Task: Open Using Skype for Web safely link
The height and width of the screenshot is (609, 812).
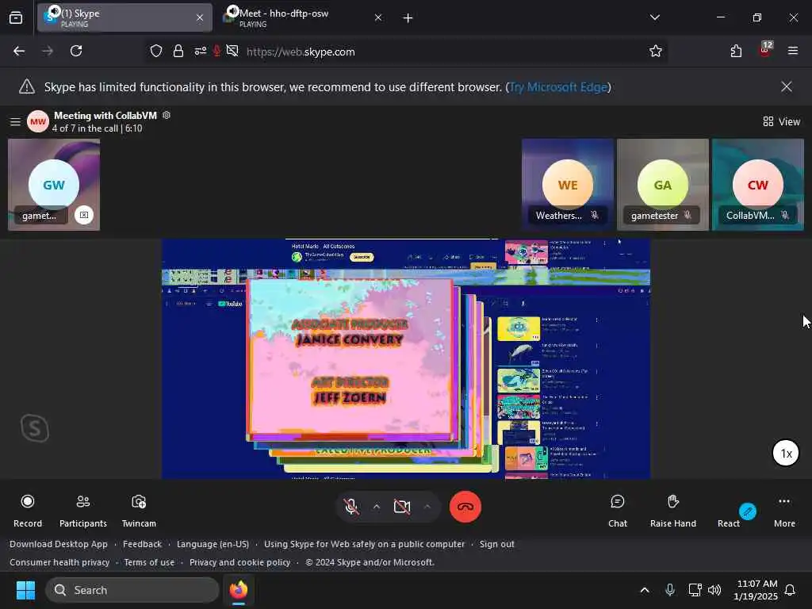Action: [x=364, y=544]
